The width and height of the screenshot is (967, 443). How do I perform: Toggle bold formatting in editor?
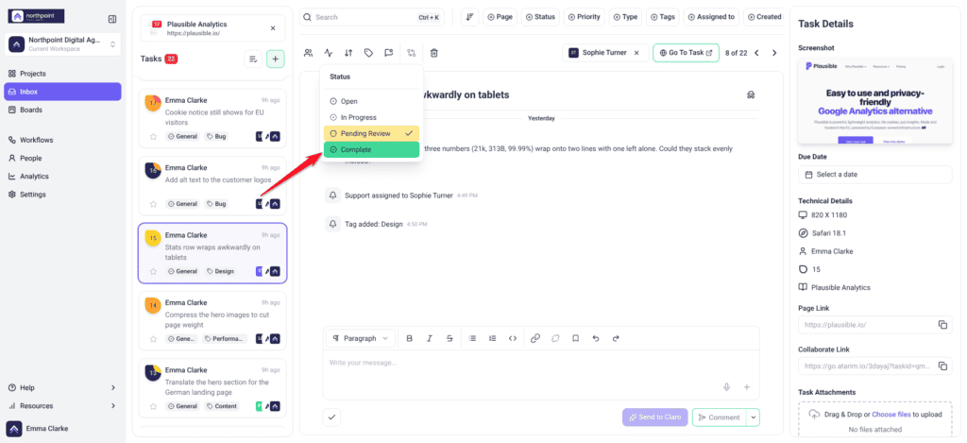click(410, 338)
